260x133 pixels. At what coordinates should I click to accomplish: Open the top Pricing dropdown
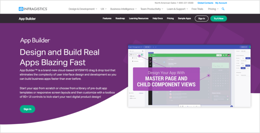(x=213, y=9)
